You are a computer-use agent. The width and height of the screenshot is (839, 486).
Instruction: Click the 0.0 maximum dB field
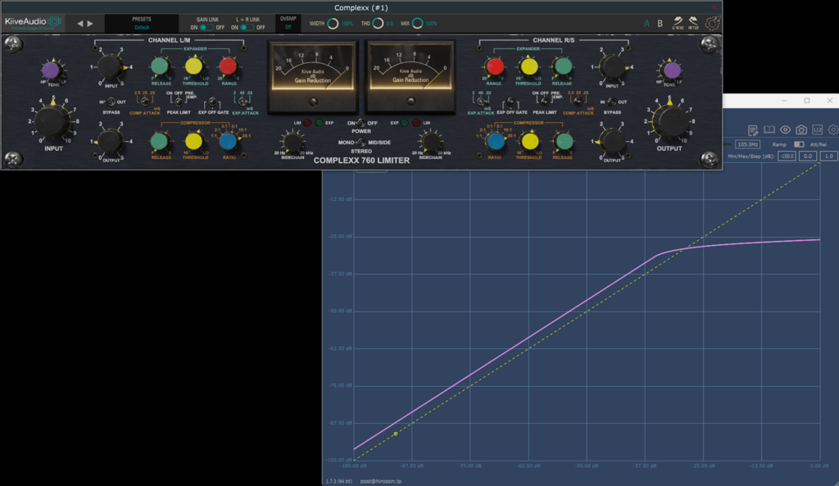(807, 157)
